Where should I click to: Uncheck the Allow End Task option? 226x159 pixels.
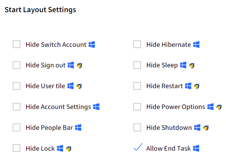click(138, 147)
